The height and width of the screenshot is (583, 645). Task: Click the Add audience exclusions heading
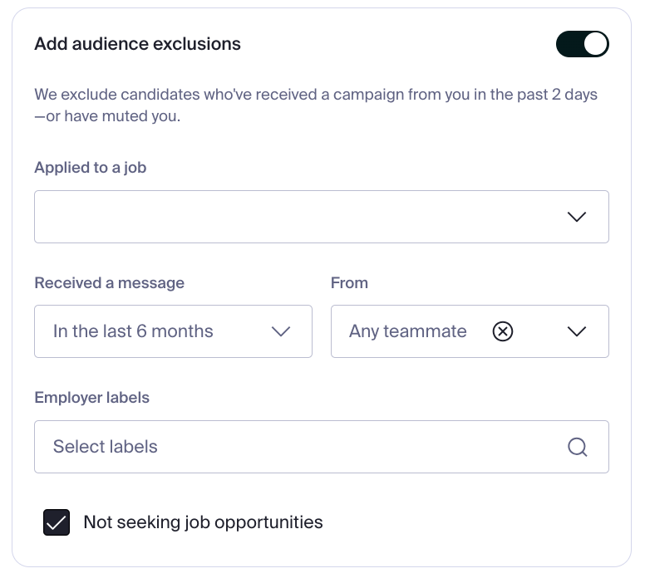(137, 44)
